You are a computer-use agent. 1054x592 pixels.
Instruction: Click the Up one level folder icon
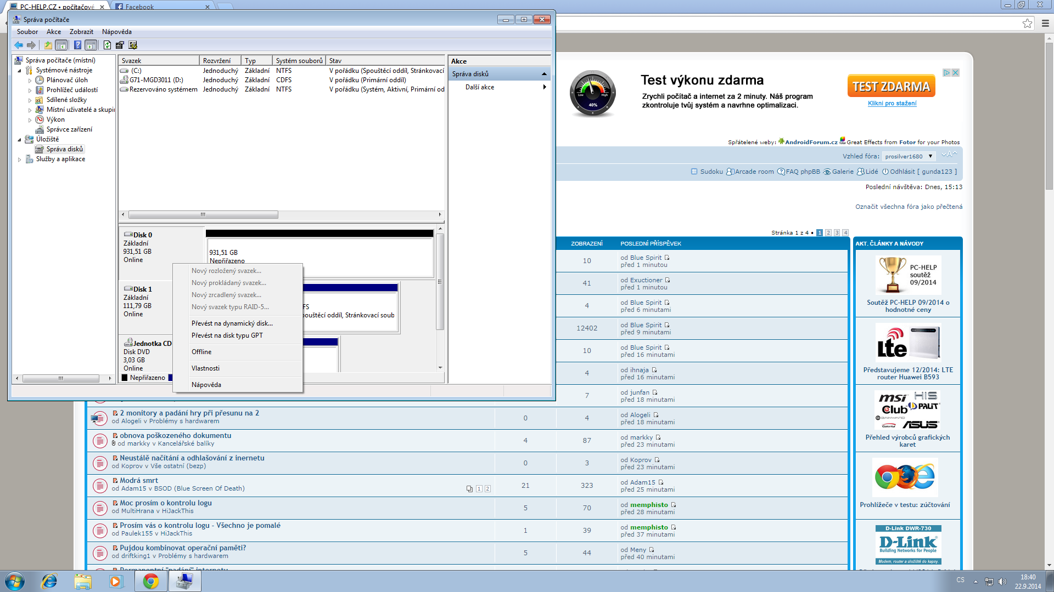[x=48, y=45]
